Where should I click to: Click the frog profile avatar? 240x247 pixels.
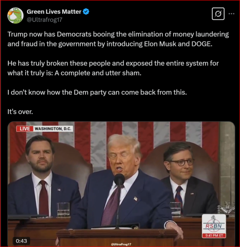tap(15, 15)
